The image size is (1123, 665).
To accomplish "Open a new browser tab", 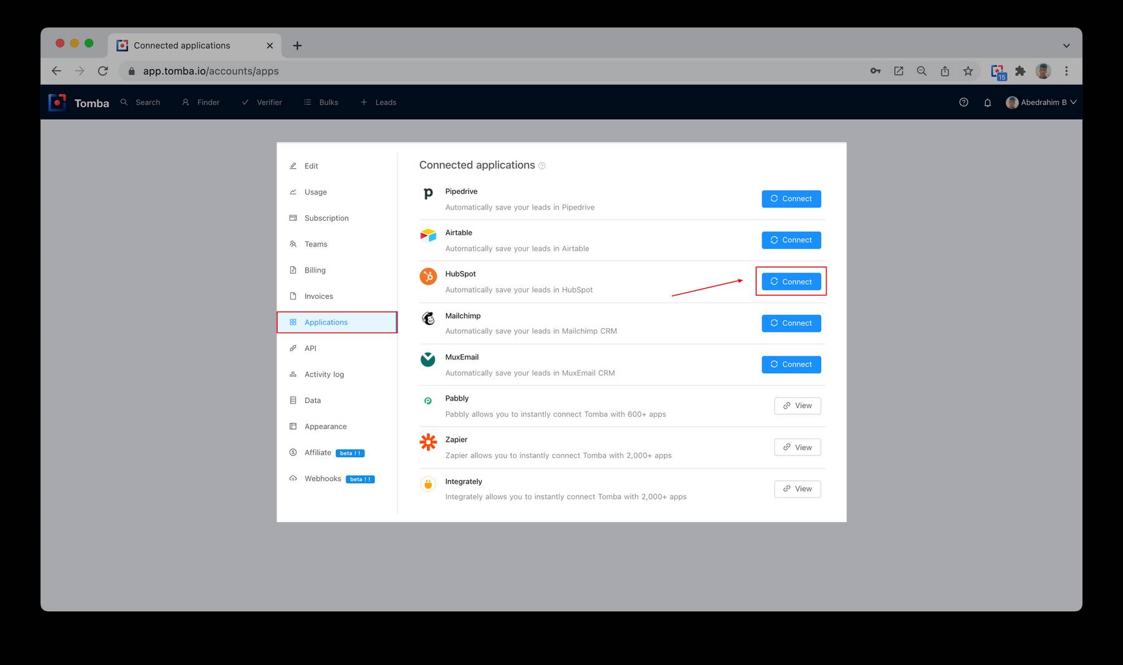I will [298, 46].
